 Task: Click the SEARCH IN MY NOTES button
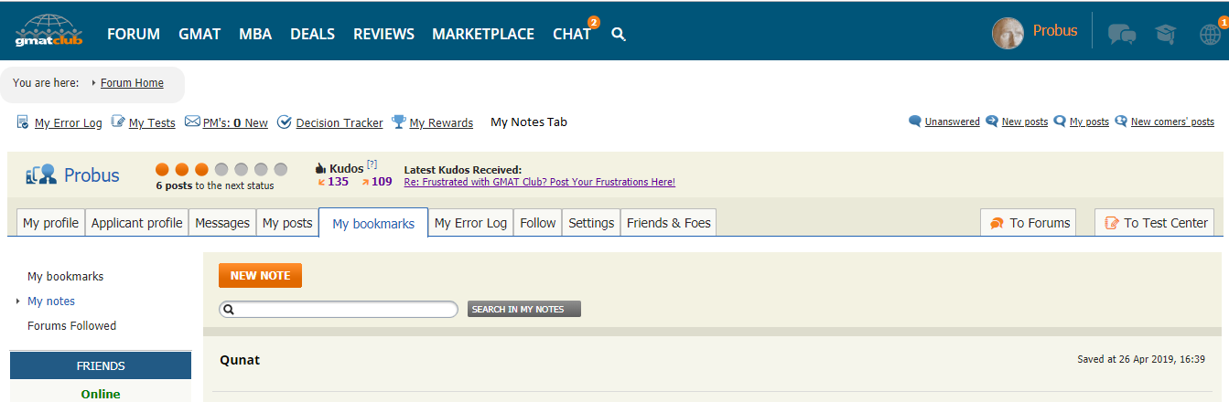coord(523,309)
